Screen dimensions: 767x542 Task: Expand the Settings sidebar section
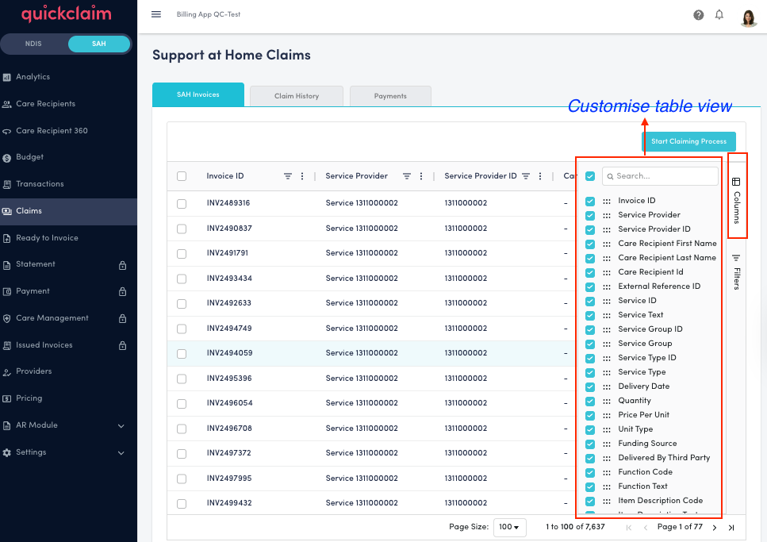coord(68,452)
